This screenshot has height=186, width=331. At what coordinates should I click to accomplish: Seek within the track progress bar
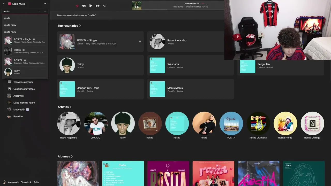(x=183, y=10)
